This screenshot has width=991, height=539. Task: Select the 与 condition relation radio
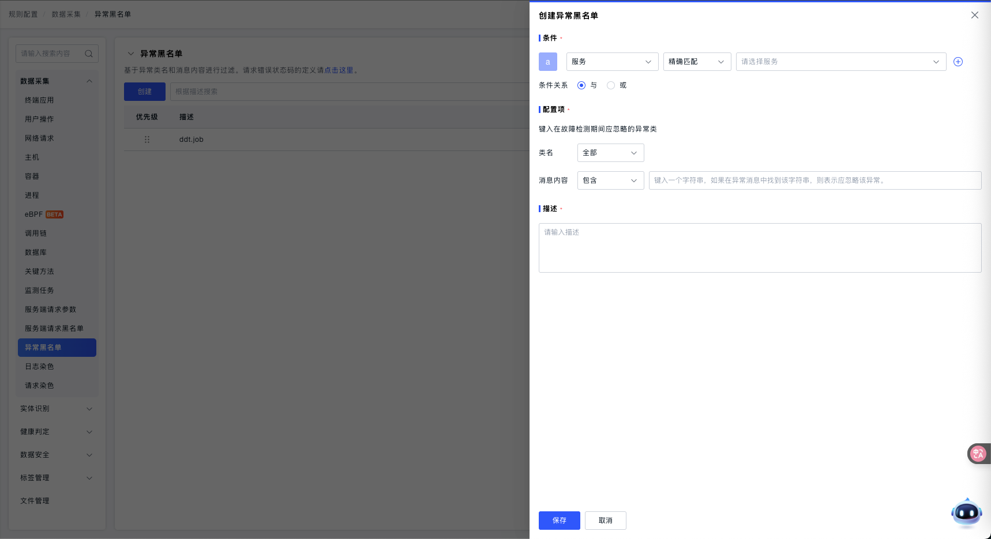(x=581, y=85)
